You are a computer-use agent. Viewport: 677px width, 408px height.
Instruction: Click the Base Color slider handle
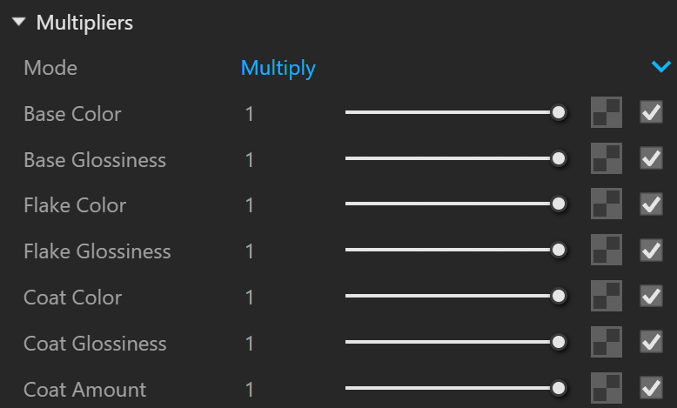[x=559, y=113]
